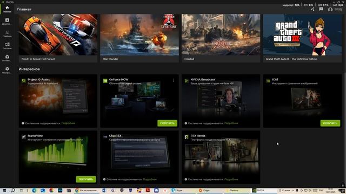Click info icon on Project G-Assist card

click(23, 123)
